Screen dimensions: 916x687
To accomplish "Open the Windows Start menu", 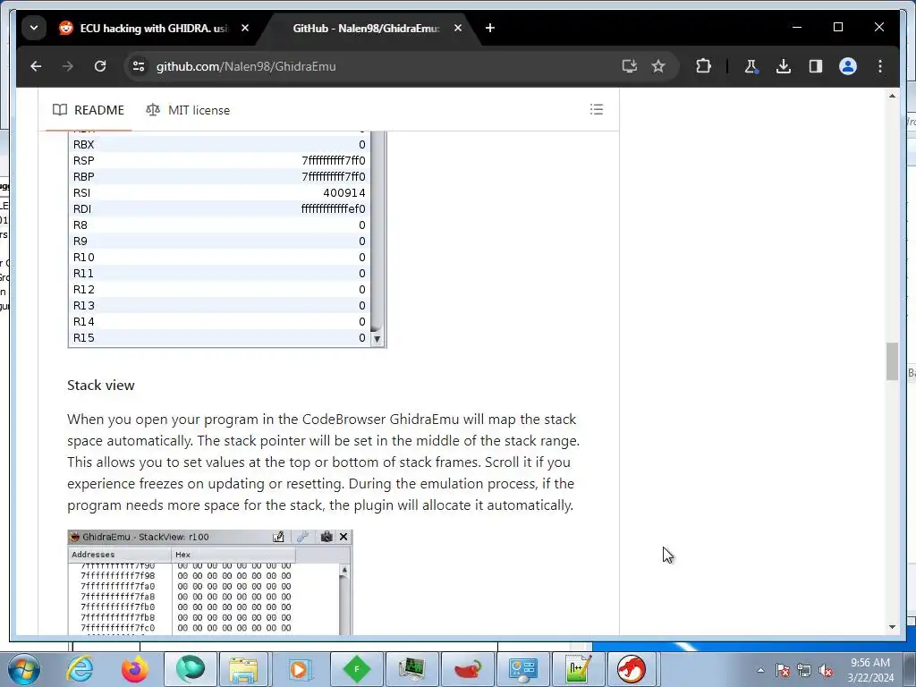I will pyautogui.click(x=24, y=669).
